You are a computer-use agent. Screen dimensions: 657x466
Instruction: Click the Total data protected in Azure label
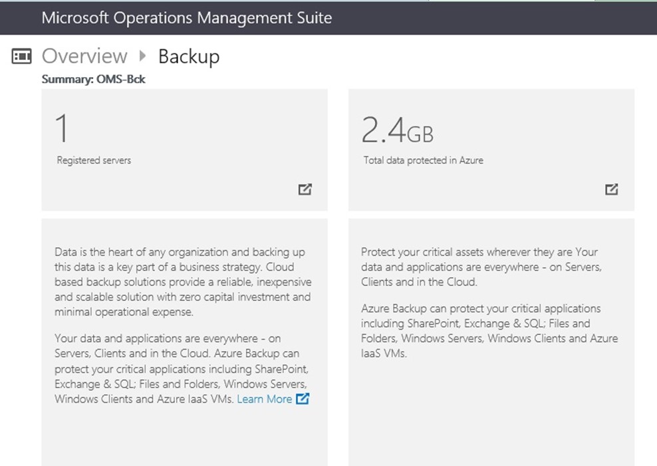click(x=423, y=160)
